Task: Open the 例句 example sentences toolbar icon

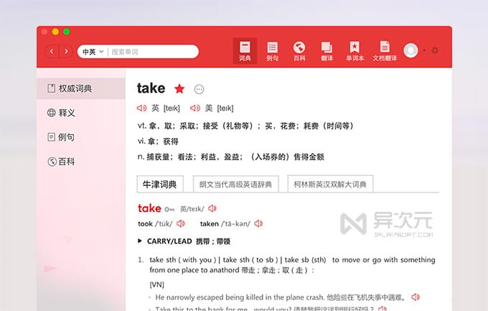Action: pos(272,51)
